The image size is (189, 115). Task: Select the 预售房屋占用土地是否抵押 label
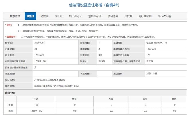click(x=127, y=61)
